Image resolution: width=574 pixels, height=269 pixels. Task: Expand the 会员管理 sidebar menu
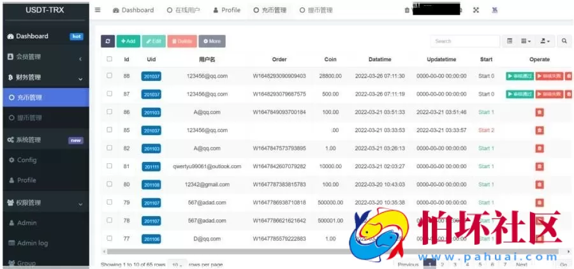[46, 57]
